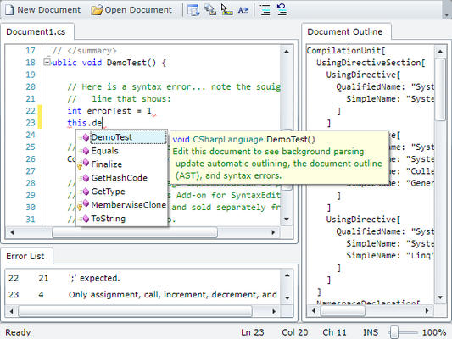The width and height of the screenshot is (452, 339).
Task: Click the Error List horizontal scrollbar thumb
Action: click(136, 311)
